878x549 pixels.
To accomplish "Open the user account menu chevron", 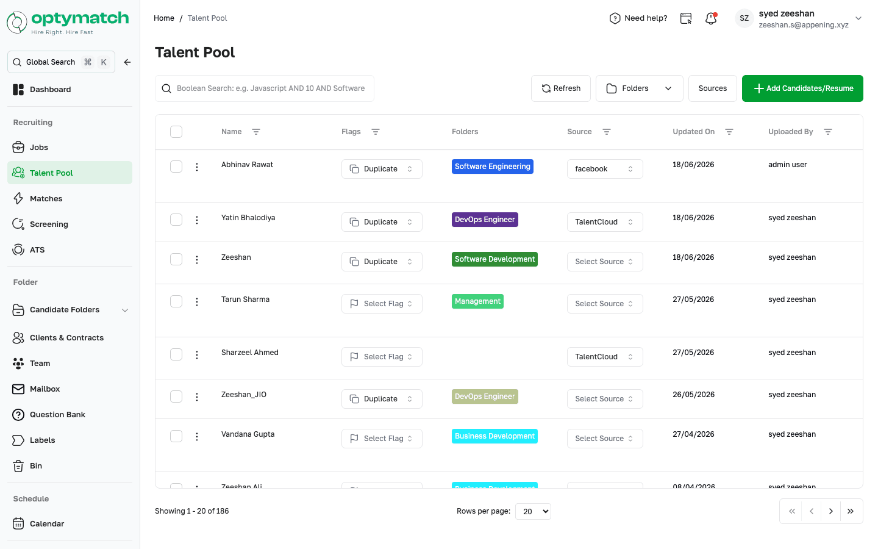I will [x=858, y=18].
